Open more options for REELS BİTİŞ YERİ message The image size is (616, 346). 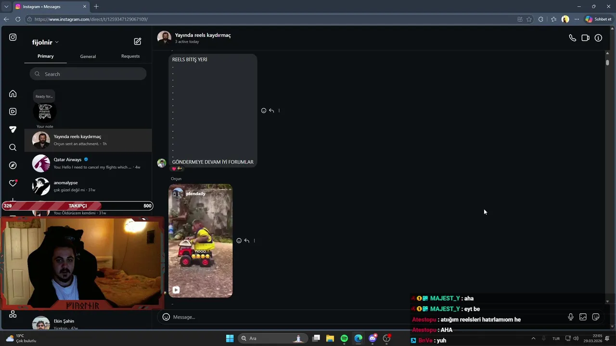279,111
